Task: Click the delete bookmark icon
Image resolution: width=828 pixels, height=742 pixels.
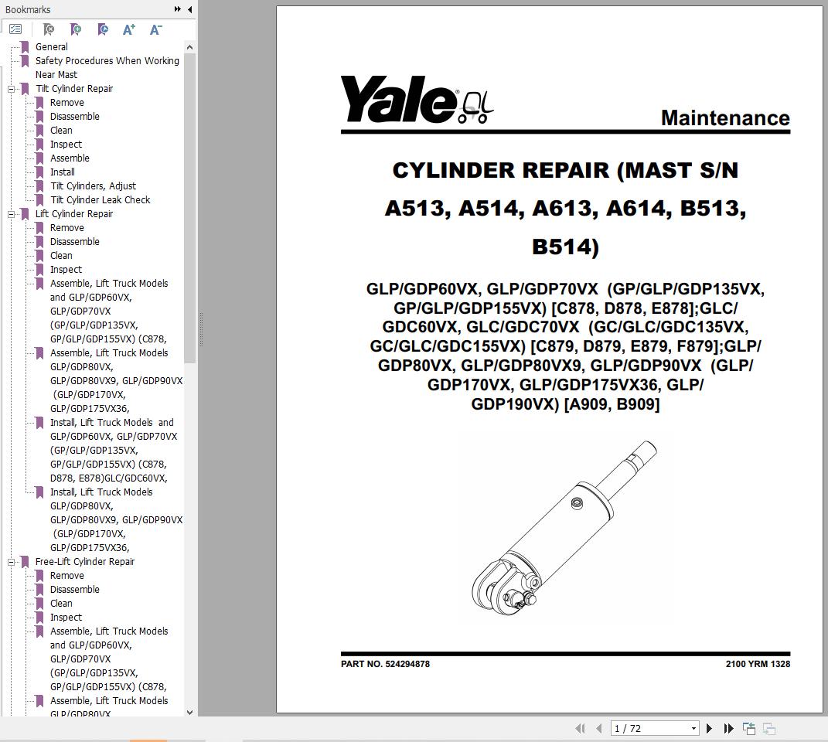Action: [x=48, y=29]
